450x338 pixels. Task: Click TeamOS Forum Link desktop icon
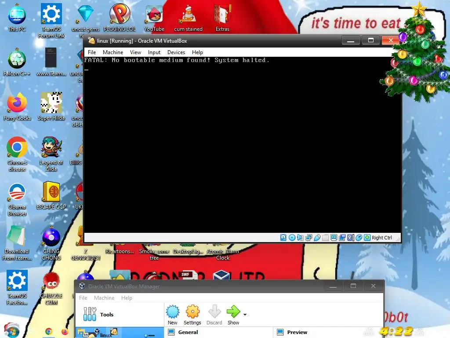click(51, 21)
